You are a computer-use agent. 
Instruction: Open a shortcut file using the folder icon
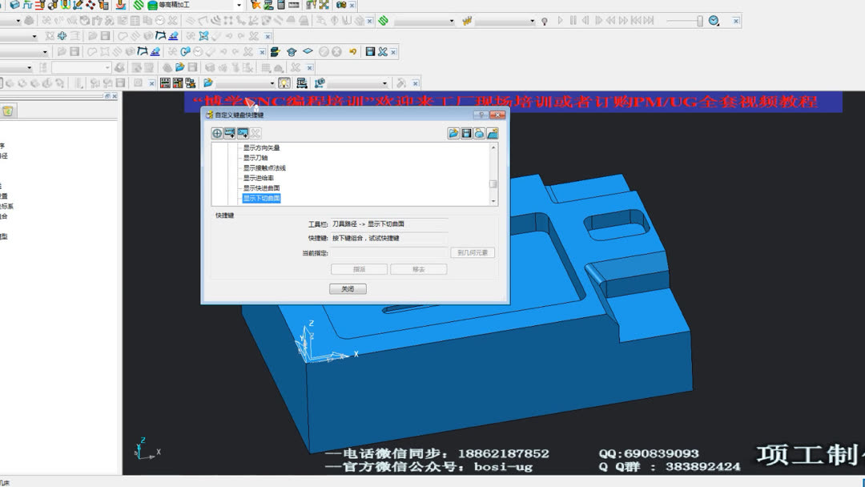(453, 133)
